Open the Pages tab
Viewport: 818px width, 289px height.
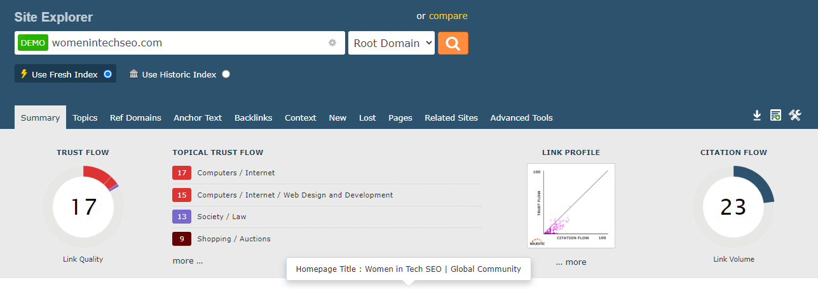[x=400, y=118]
